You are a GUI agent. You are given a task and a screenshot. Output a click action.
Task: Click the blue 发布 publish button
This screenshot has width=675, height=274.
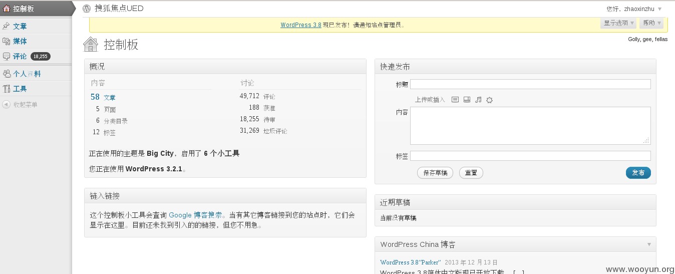point(638,173)
